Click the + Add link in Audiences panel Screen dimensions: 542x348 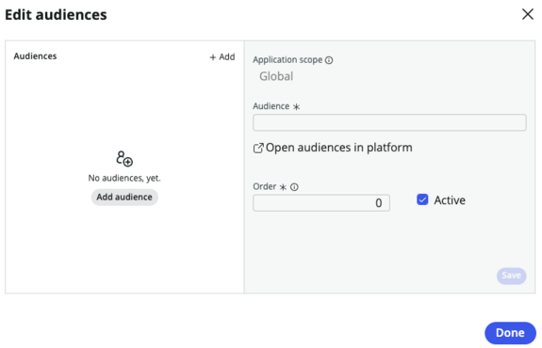pyautogui.click(x=222, y=57)
